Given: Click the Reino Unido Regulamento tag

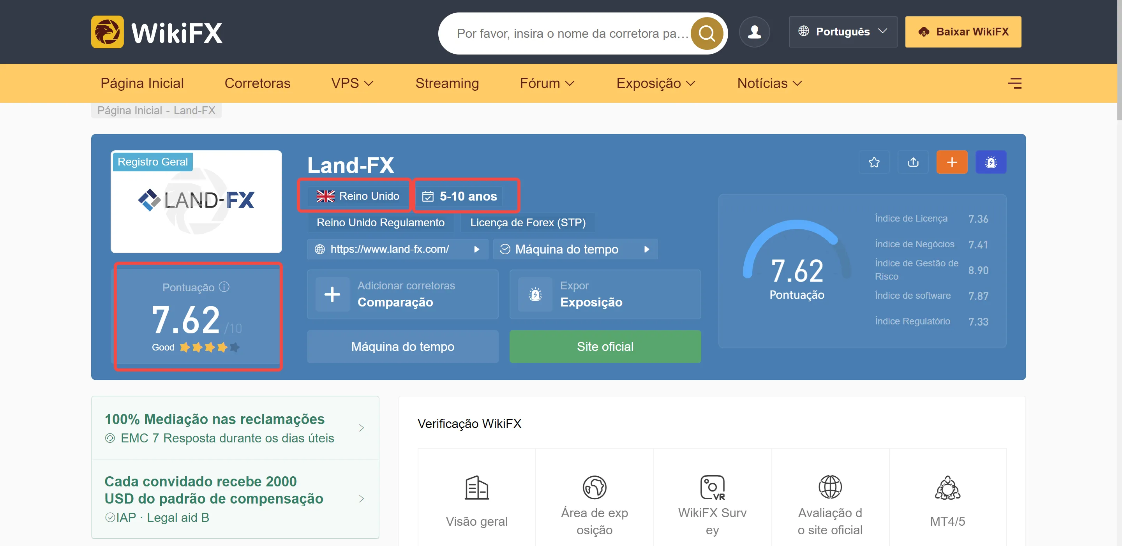Looking at the screenshot, I should click(x=380, y=222).
